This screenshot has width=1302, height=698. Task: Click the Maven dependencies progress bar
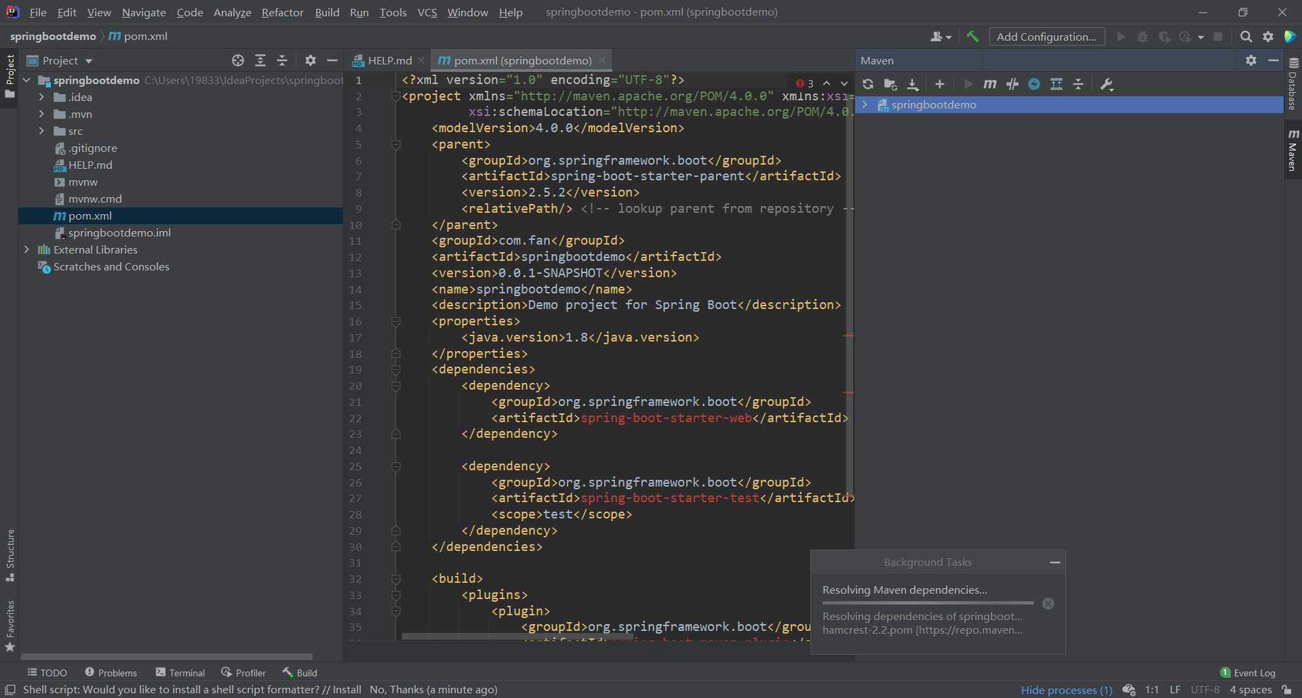pyautogui.click(x=928, y=602)
